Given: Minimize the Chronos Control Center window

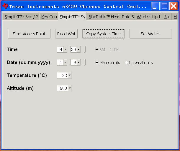Looking at the screenshot, I should (155, 6).
